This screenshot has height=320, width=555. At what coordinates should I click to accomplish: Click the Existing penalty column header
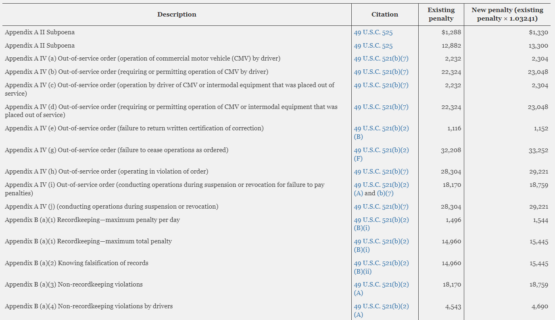coord(441,15)
